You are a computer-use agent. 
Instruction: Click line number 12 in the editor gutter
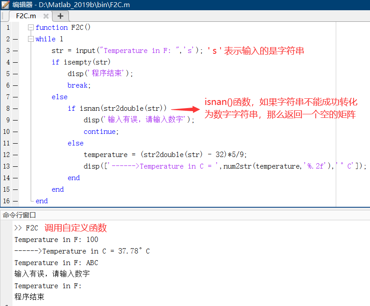(x=7, y=154)
